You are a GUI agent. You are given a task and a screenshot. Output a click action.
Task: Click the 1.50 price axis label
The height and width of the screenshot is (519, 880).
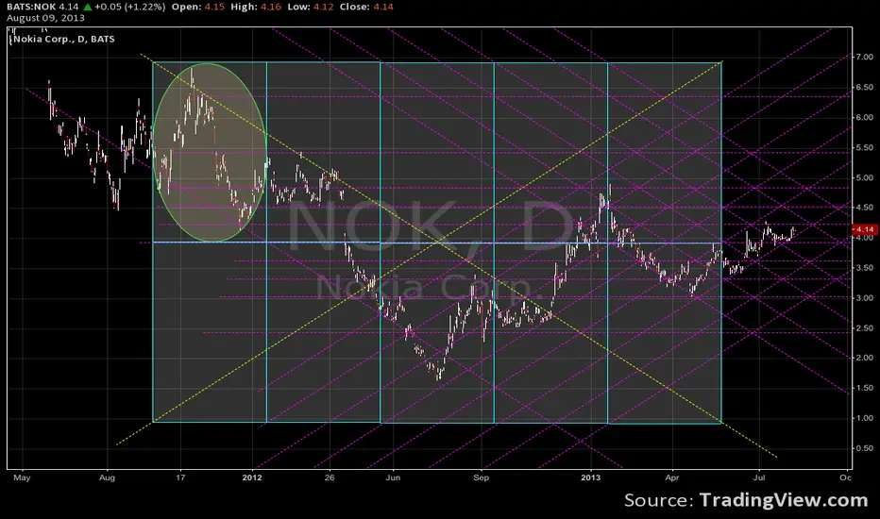point(864,388)
